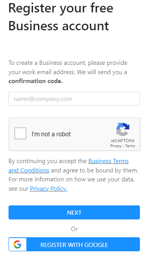Click the "reCAPTCHA" text under the logo
This screenshot has width=150, height=259.
point(122,141)
